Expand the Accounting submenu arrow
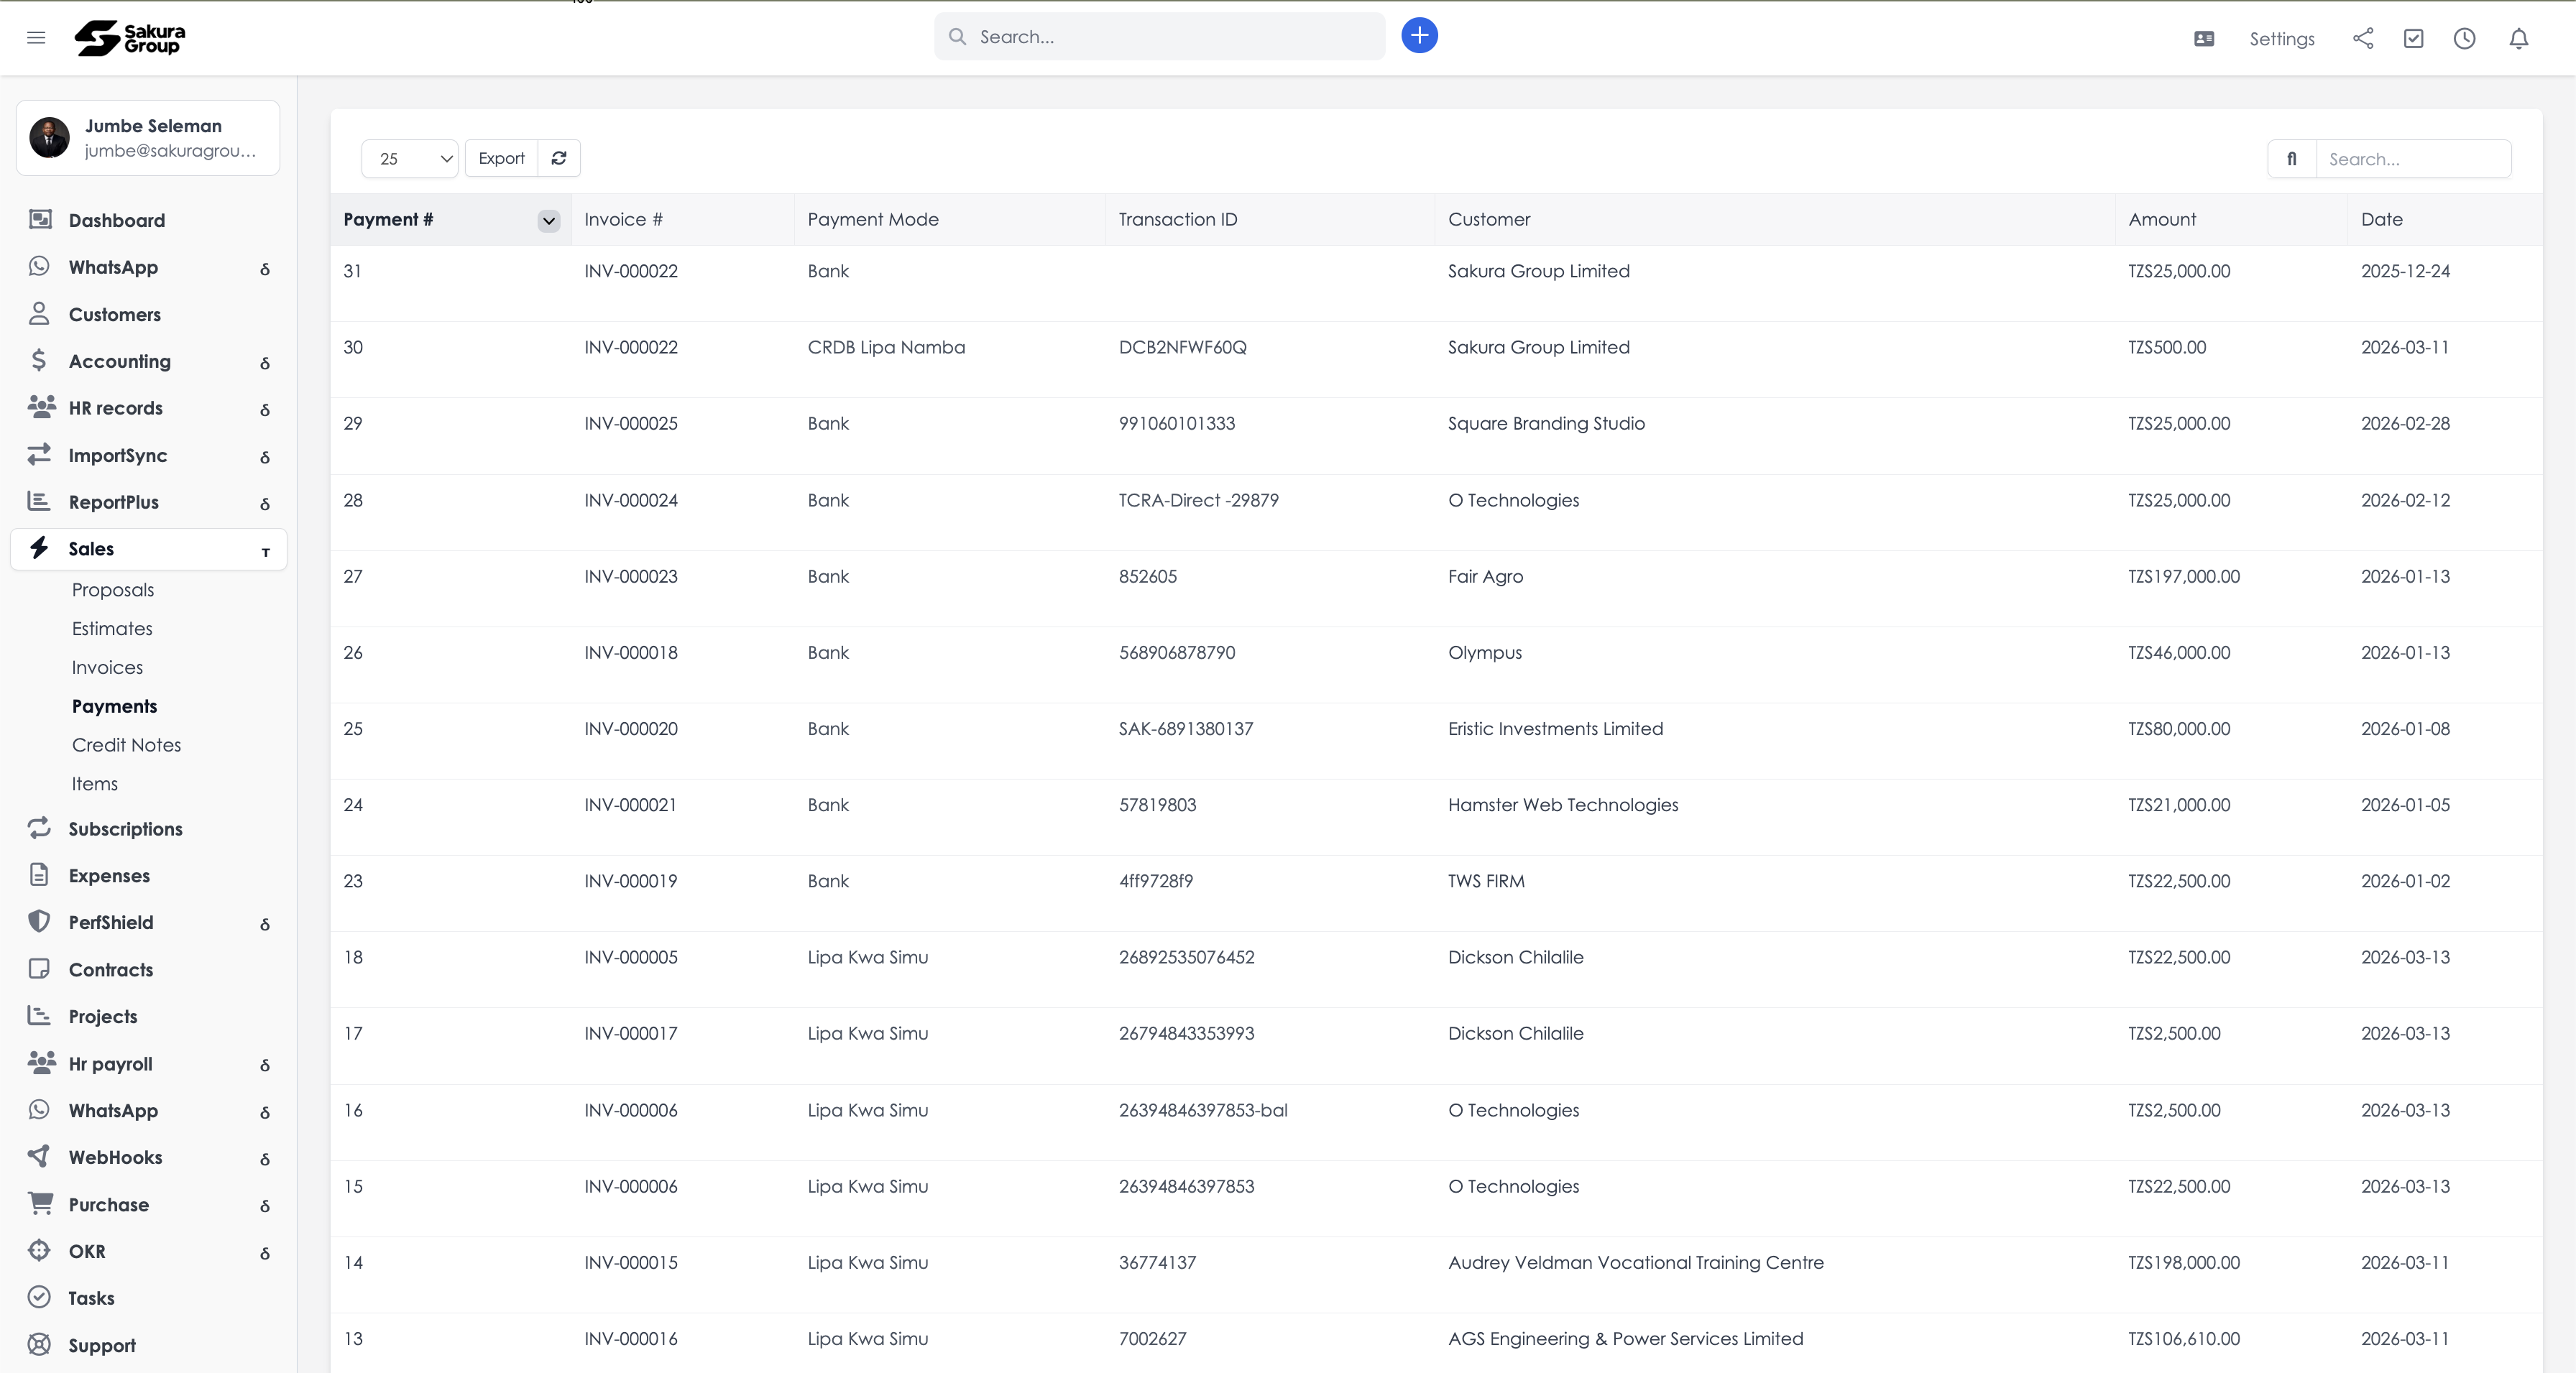The height and width of the screenshot is (1373, 2576). [x=265, y=363]
